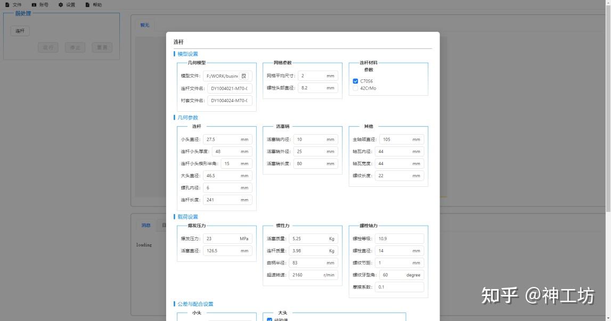Click the 螺栓直径 input field

pyautogui.click(x=400, y=251)
